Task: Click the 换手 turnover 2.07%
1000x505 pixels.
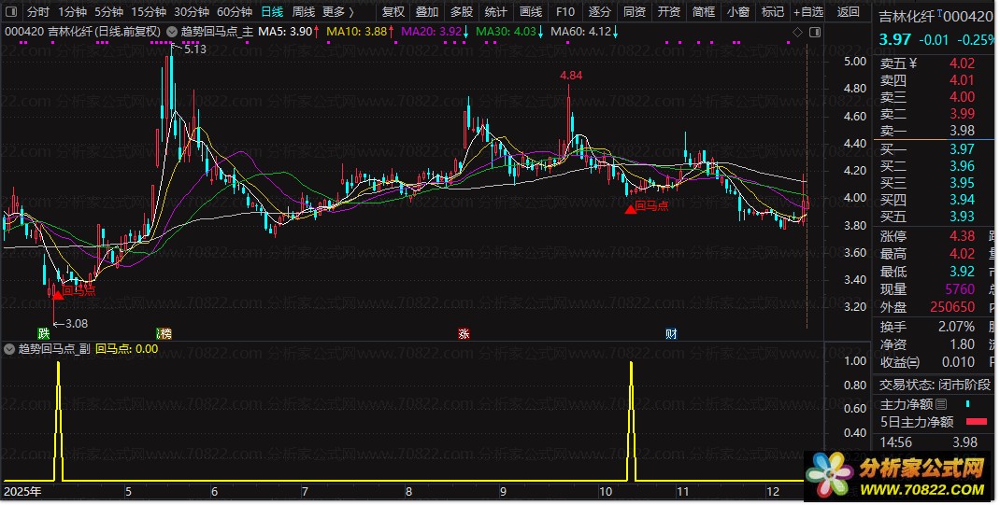Action: click(956, 327)
